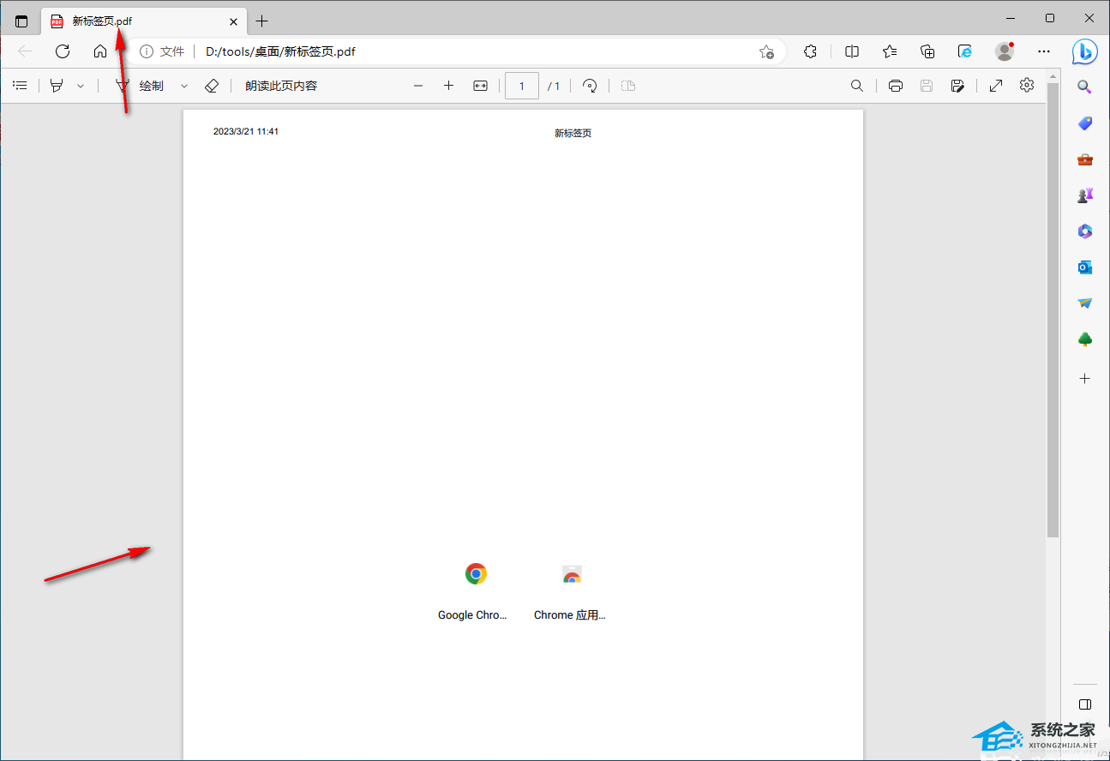The height and width of the screenshot is (761, 1110).
Task: Go back to the previous page
Action: point(25,51)
